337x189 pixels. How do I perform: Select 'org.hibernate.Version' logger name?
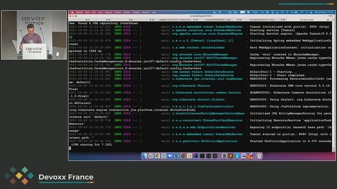pos(191,86)
